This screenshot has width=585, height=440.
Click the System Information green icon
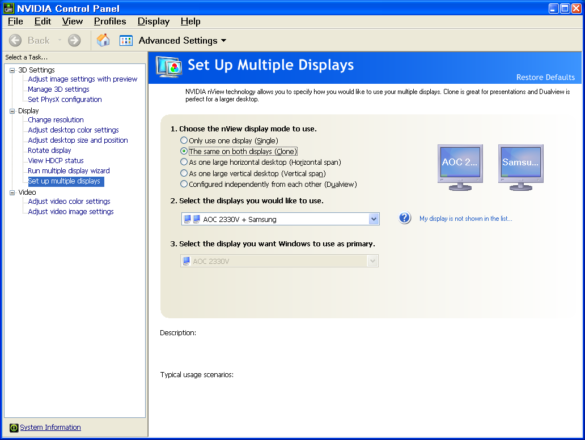click(x=14, y=428)
